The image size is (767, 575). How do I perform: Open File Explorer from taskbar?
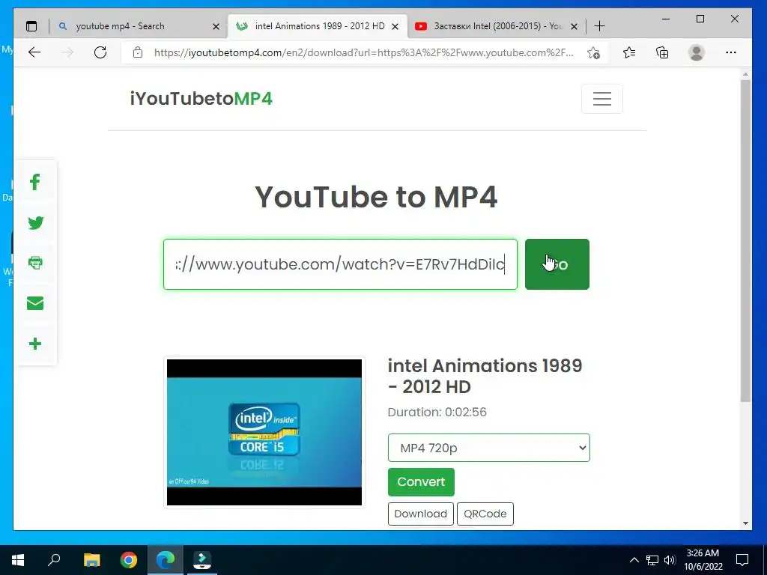(x=91, y=560)
